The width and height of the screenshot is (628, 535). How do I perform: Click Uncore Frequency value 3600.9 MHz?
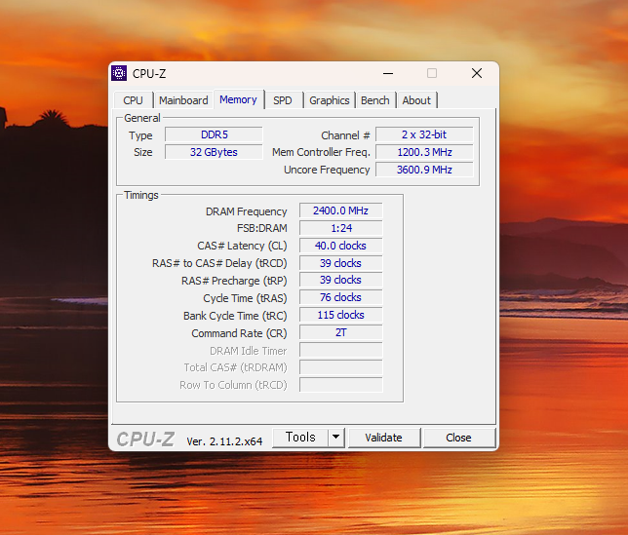424,170
